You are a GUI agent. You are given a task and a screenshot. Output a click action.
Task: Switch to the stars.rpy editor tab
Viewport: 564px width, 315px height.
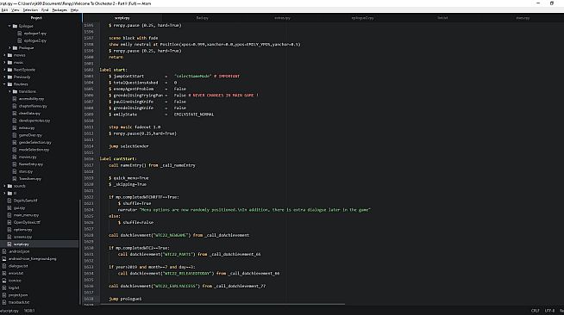pos(523,17)
